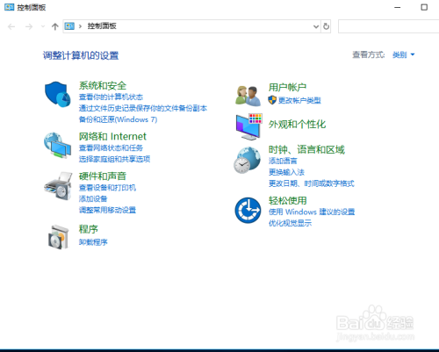Click 更改日期、时间或数字格式 link
This screenshot has height=352, width=439.
312,183
